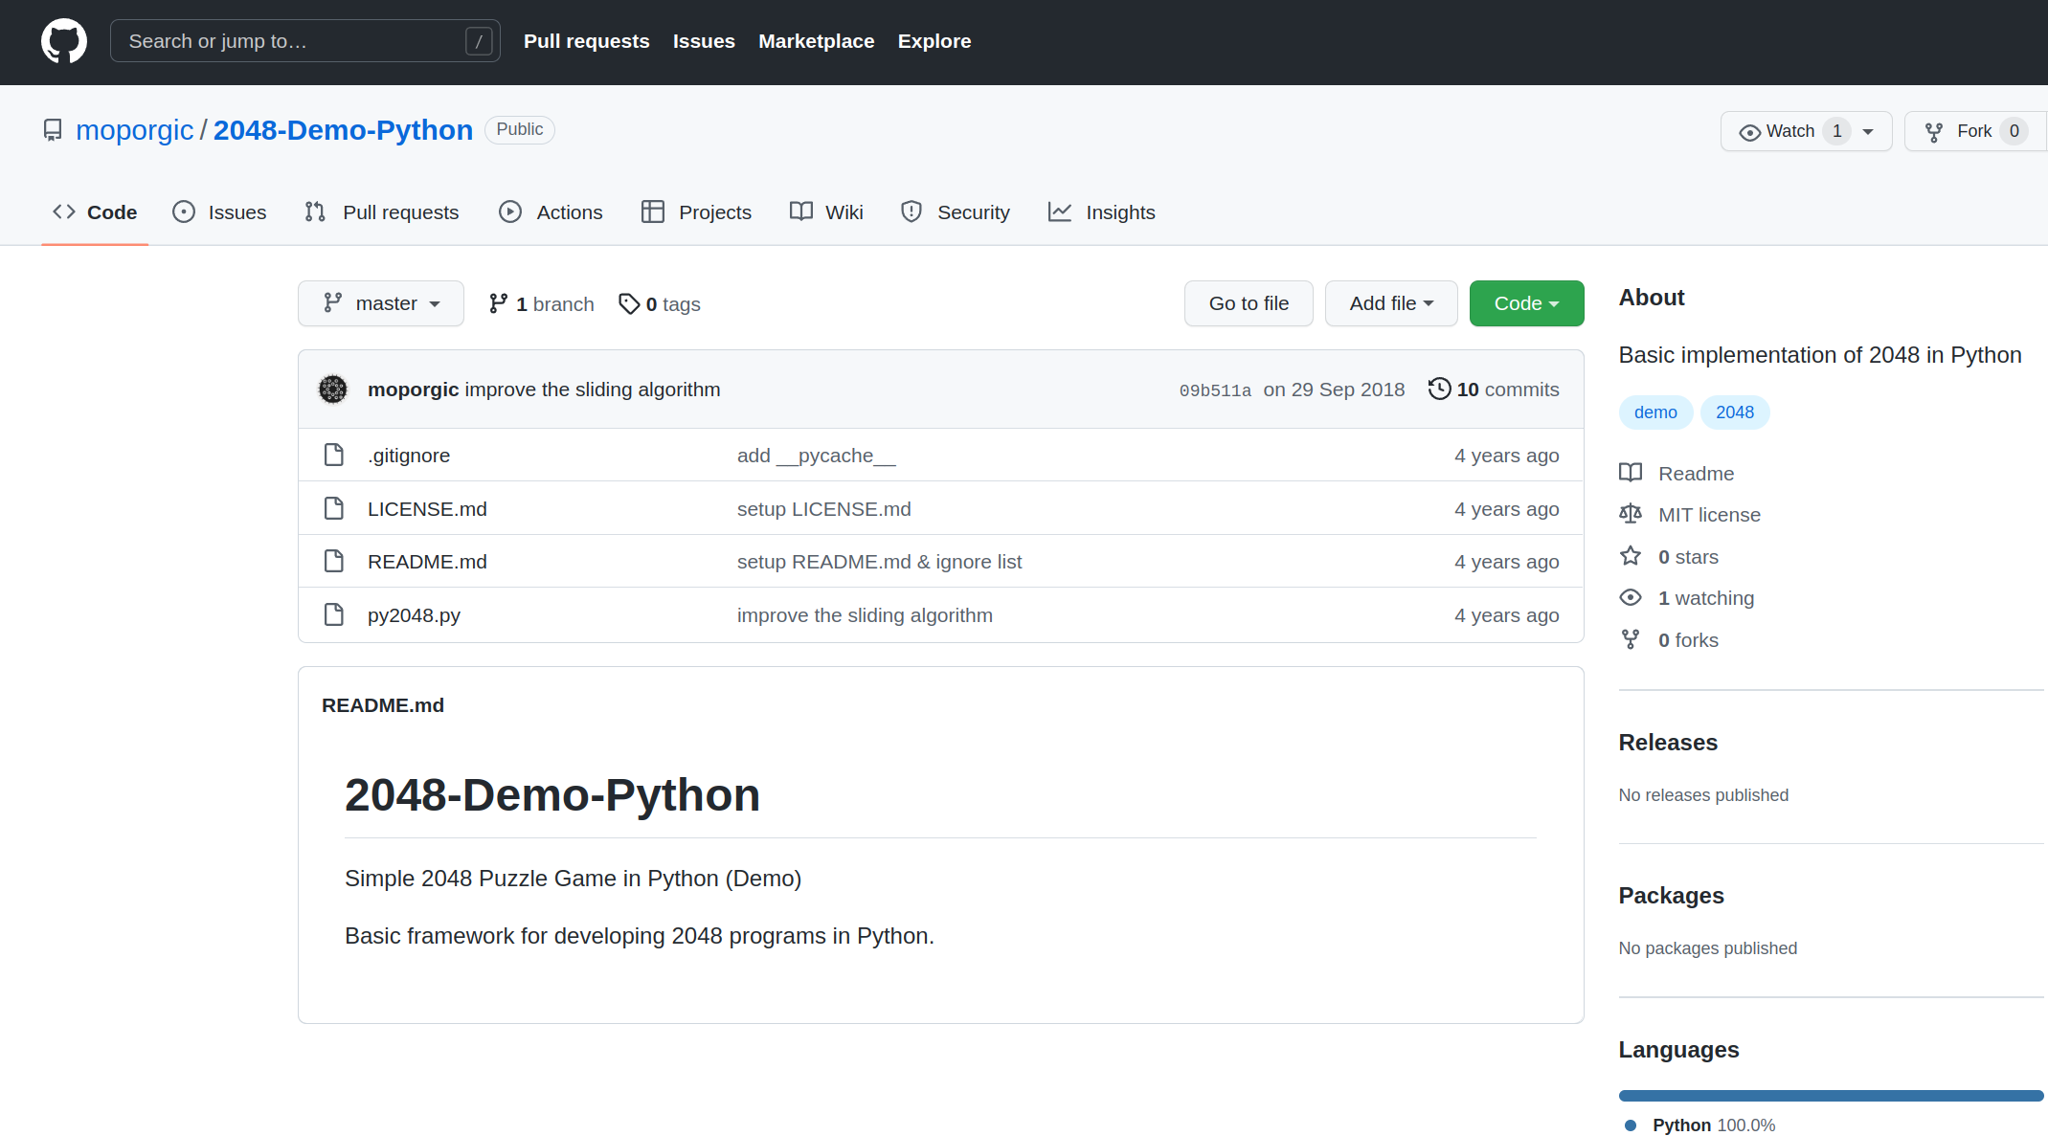Click the Packages heading
This screenshot has height=1136, width=2048.
tap(1671, 896)
